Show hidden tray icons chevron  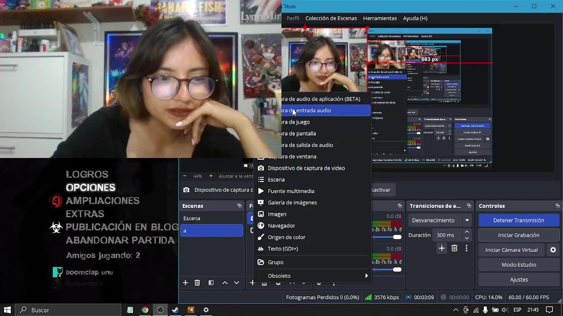point(456,310)
